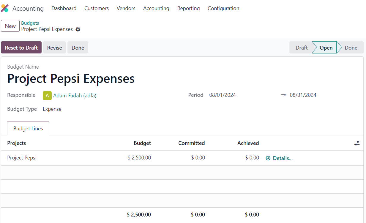Click Adam Fadah's avatar icon
366x223 pixels.
[47, 96]
